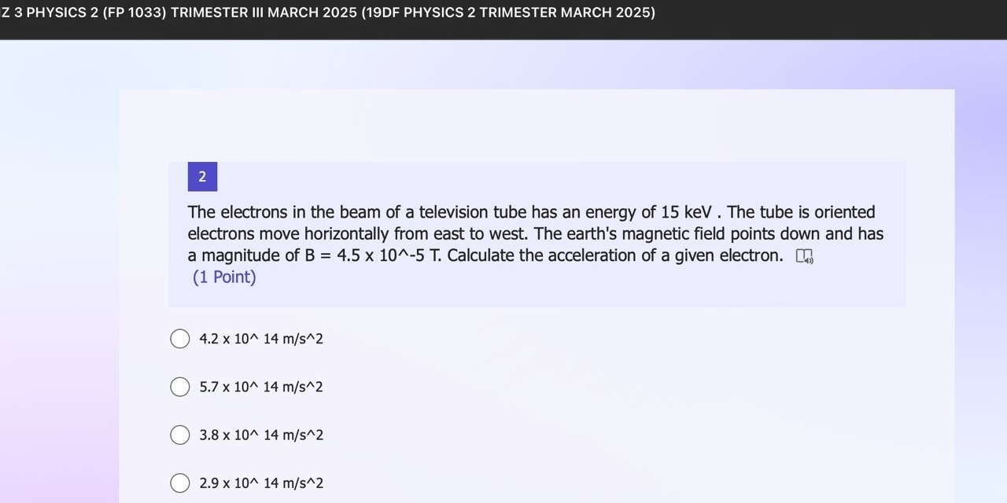Screen dimensions: 1007x503
Task: Click the read-aloud speaker symbol
Action: pyautogui.click(x=810, y=259)
